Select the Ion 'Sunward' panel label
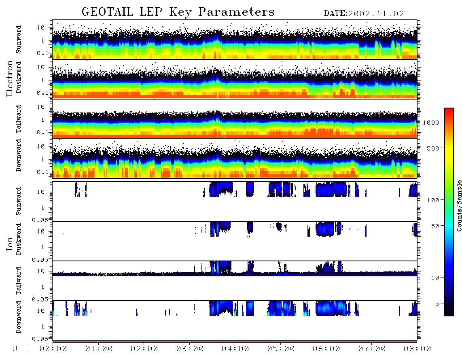Screen dimensions: 462x356 click(19, 201)
